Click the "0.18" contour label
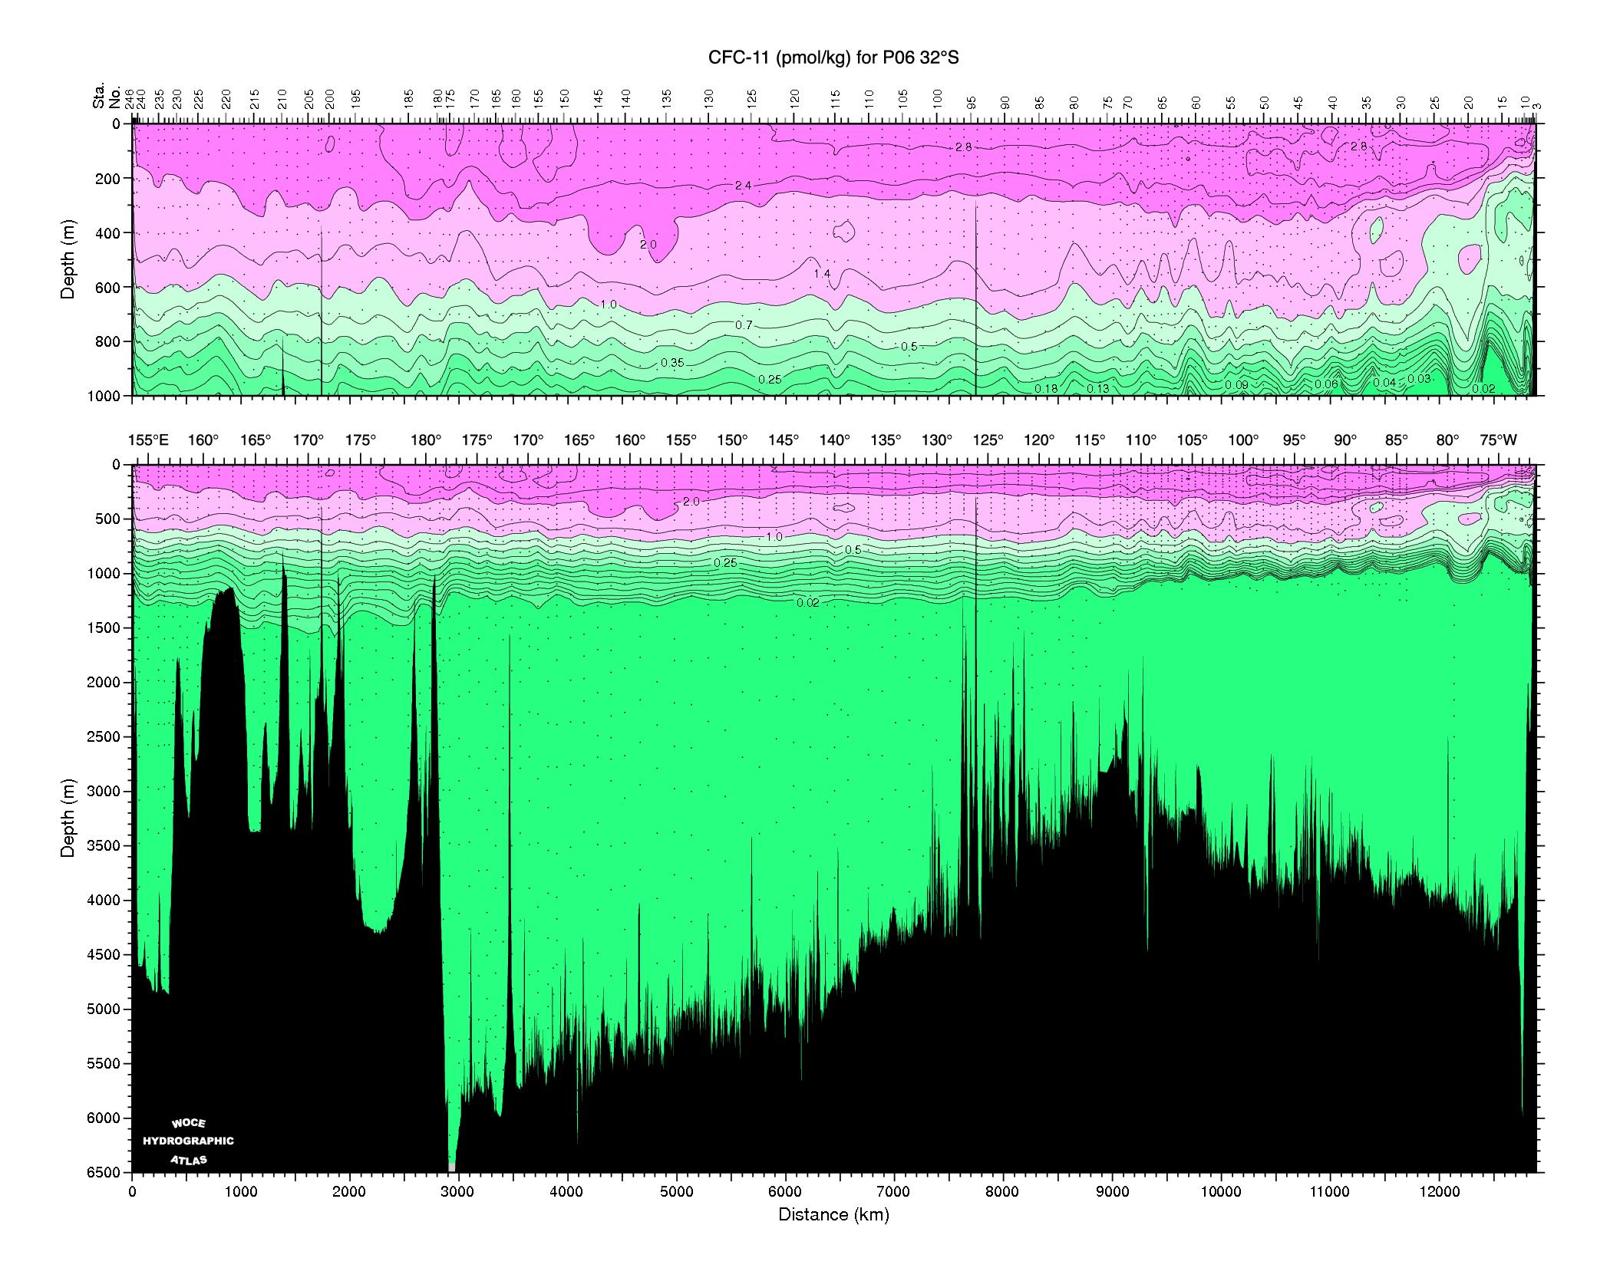Image resolution: width=1620 pixels, height=1268 pixels. (1046, 389)
